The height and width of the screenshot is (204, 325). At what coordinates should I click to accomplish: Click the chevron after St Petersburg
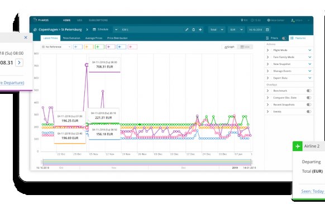click(87, 30)
